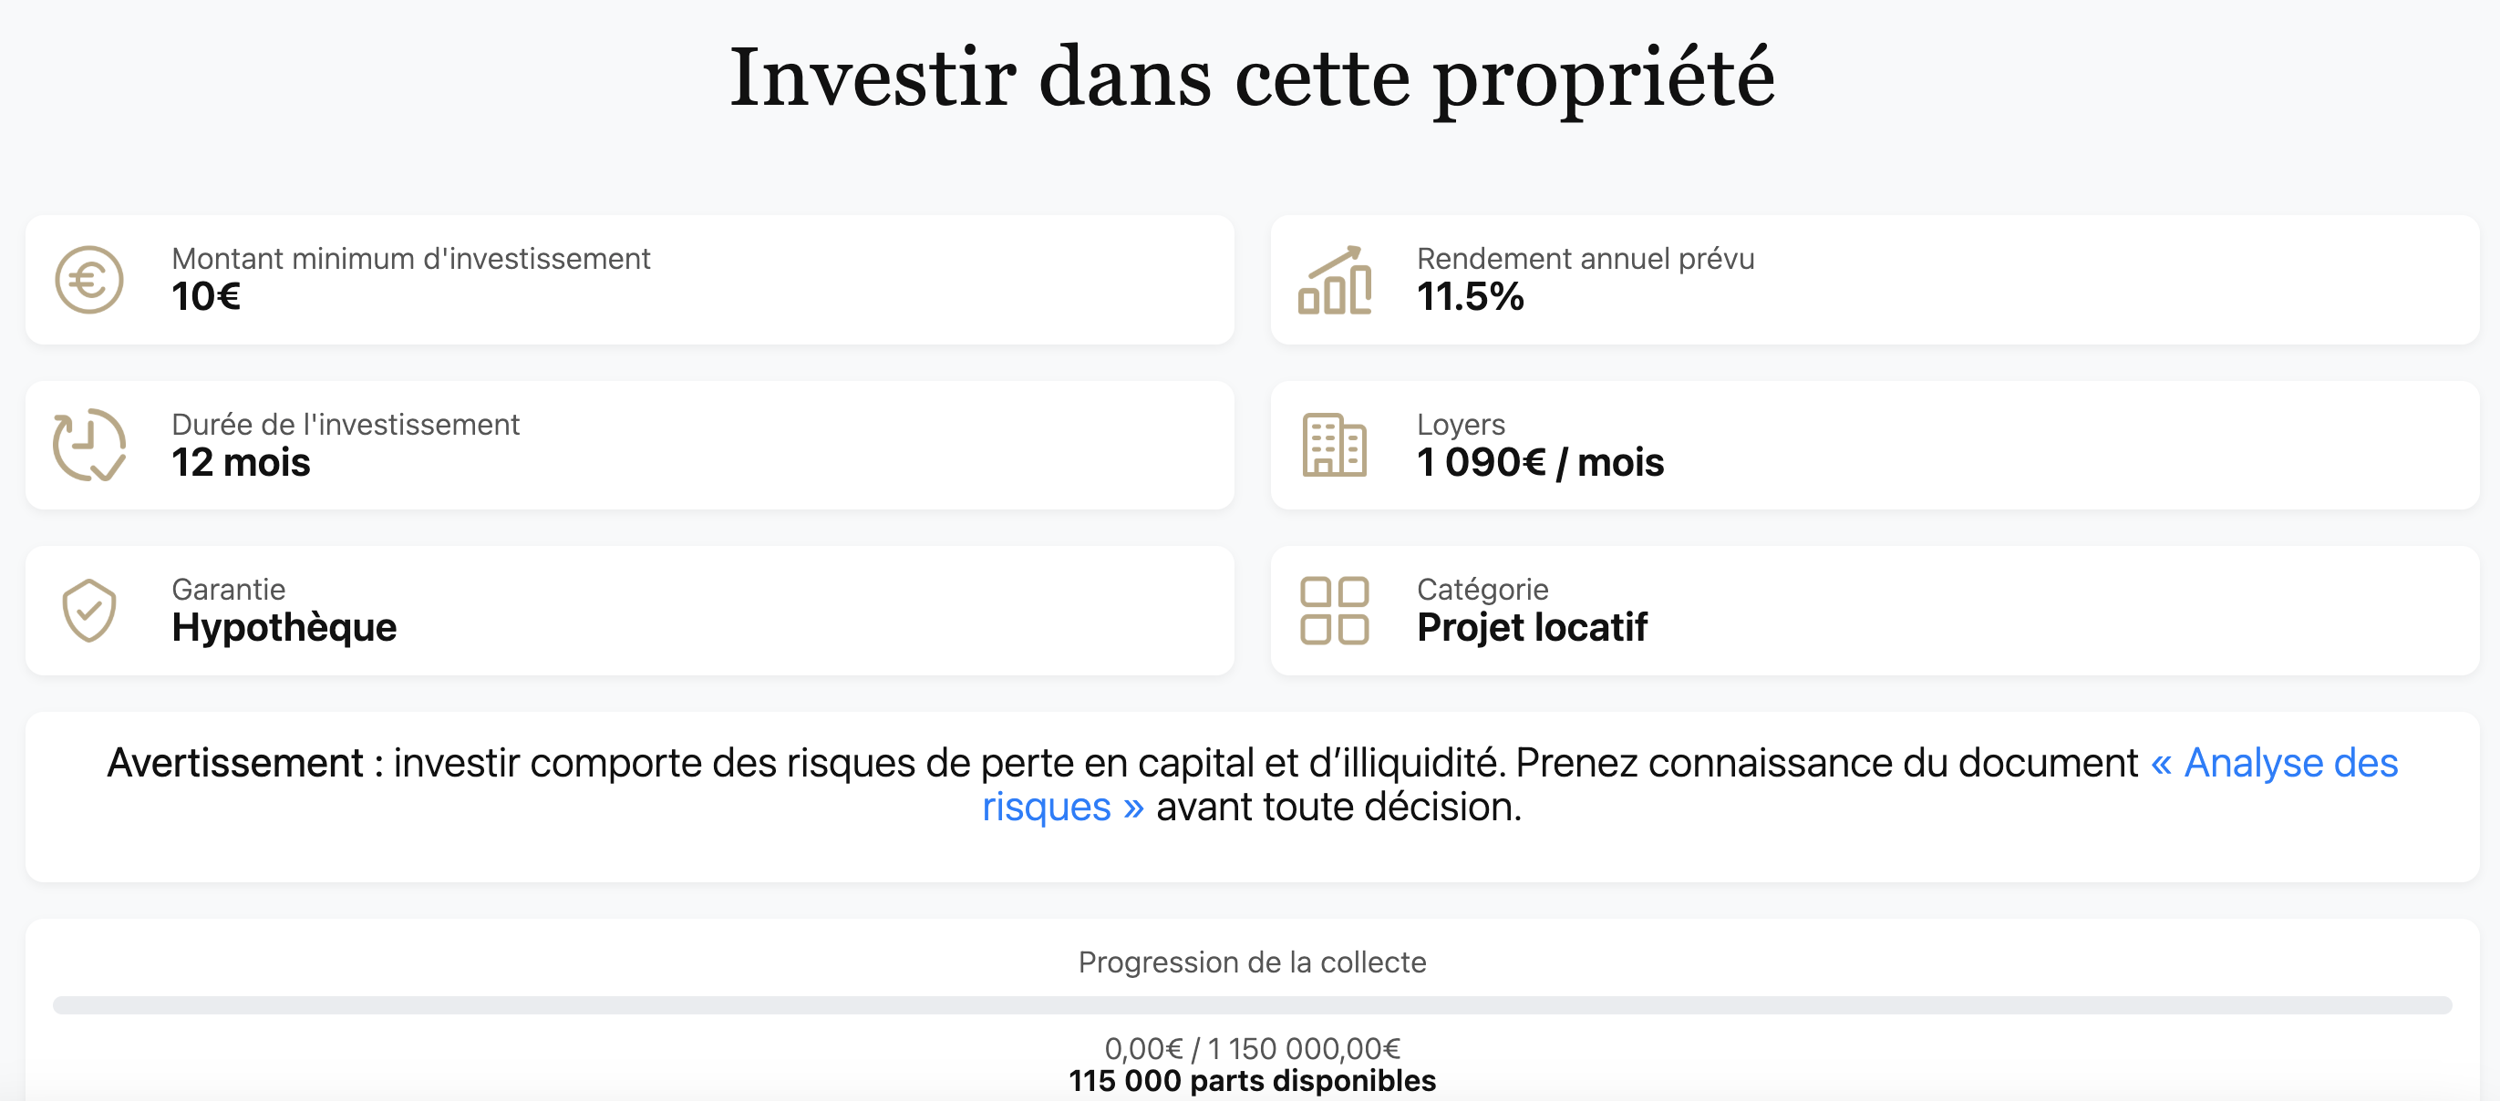
Task: Click the "12 mois" duration value
Action: coord(241,463)
